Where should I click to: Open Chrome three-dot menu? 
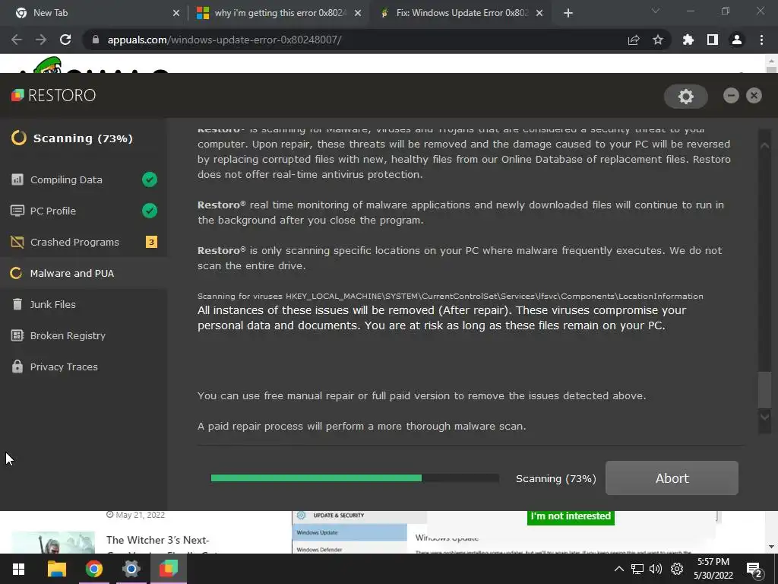click(761, 40)
